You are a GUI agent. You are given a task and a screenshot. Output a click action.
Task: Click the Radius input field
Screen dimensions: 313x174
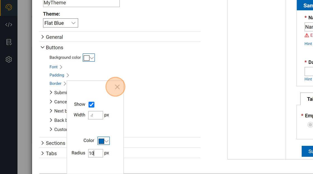[95, 153]
